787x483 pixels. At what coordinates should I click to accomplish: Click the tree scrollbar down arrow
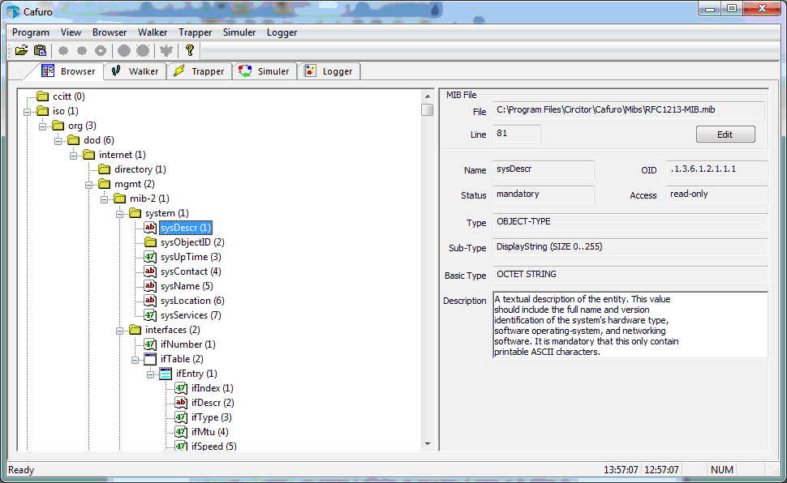point(427,443)
